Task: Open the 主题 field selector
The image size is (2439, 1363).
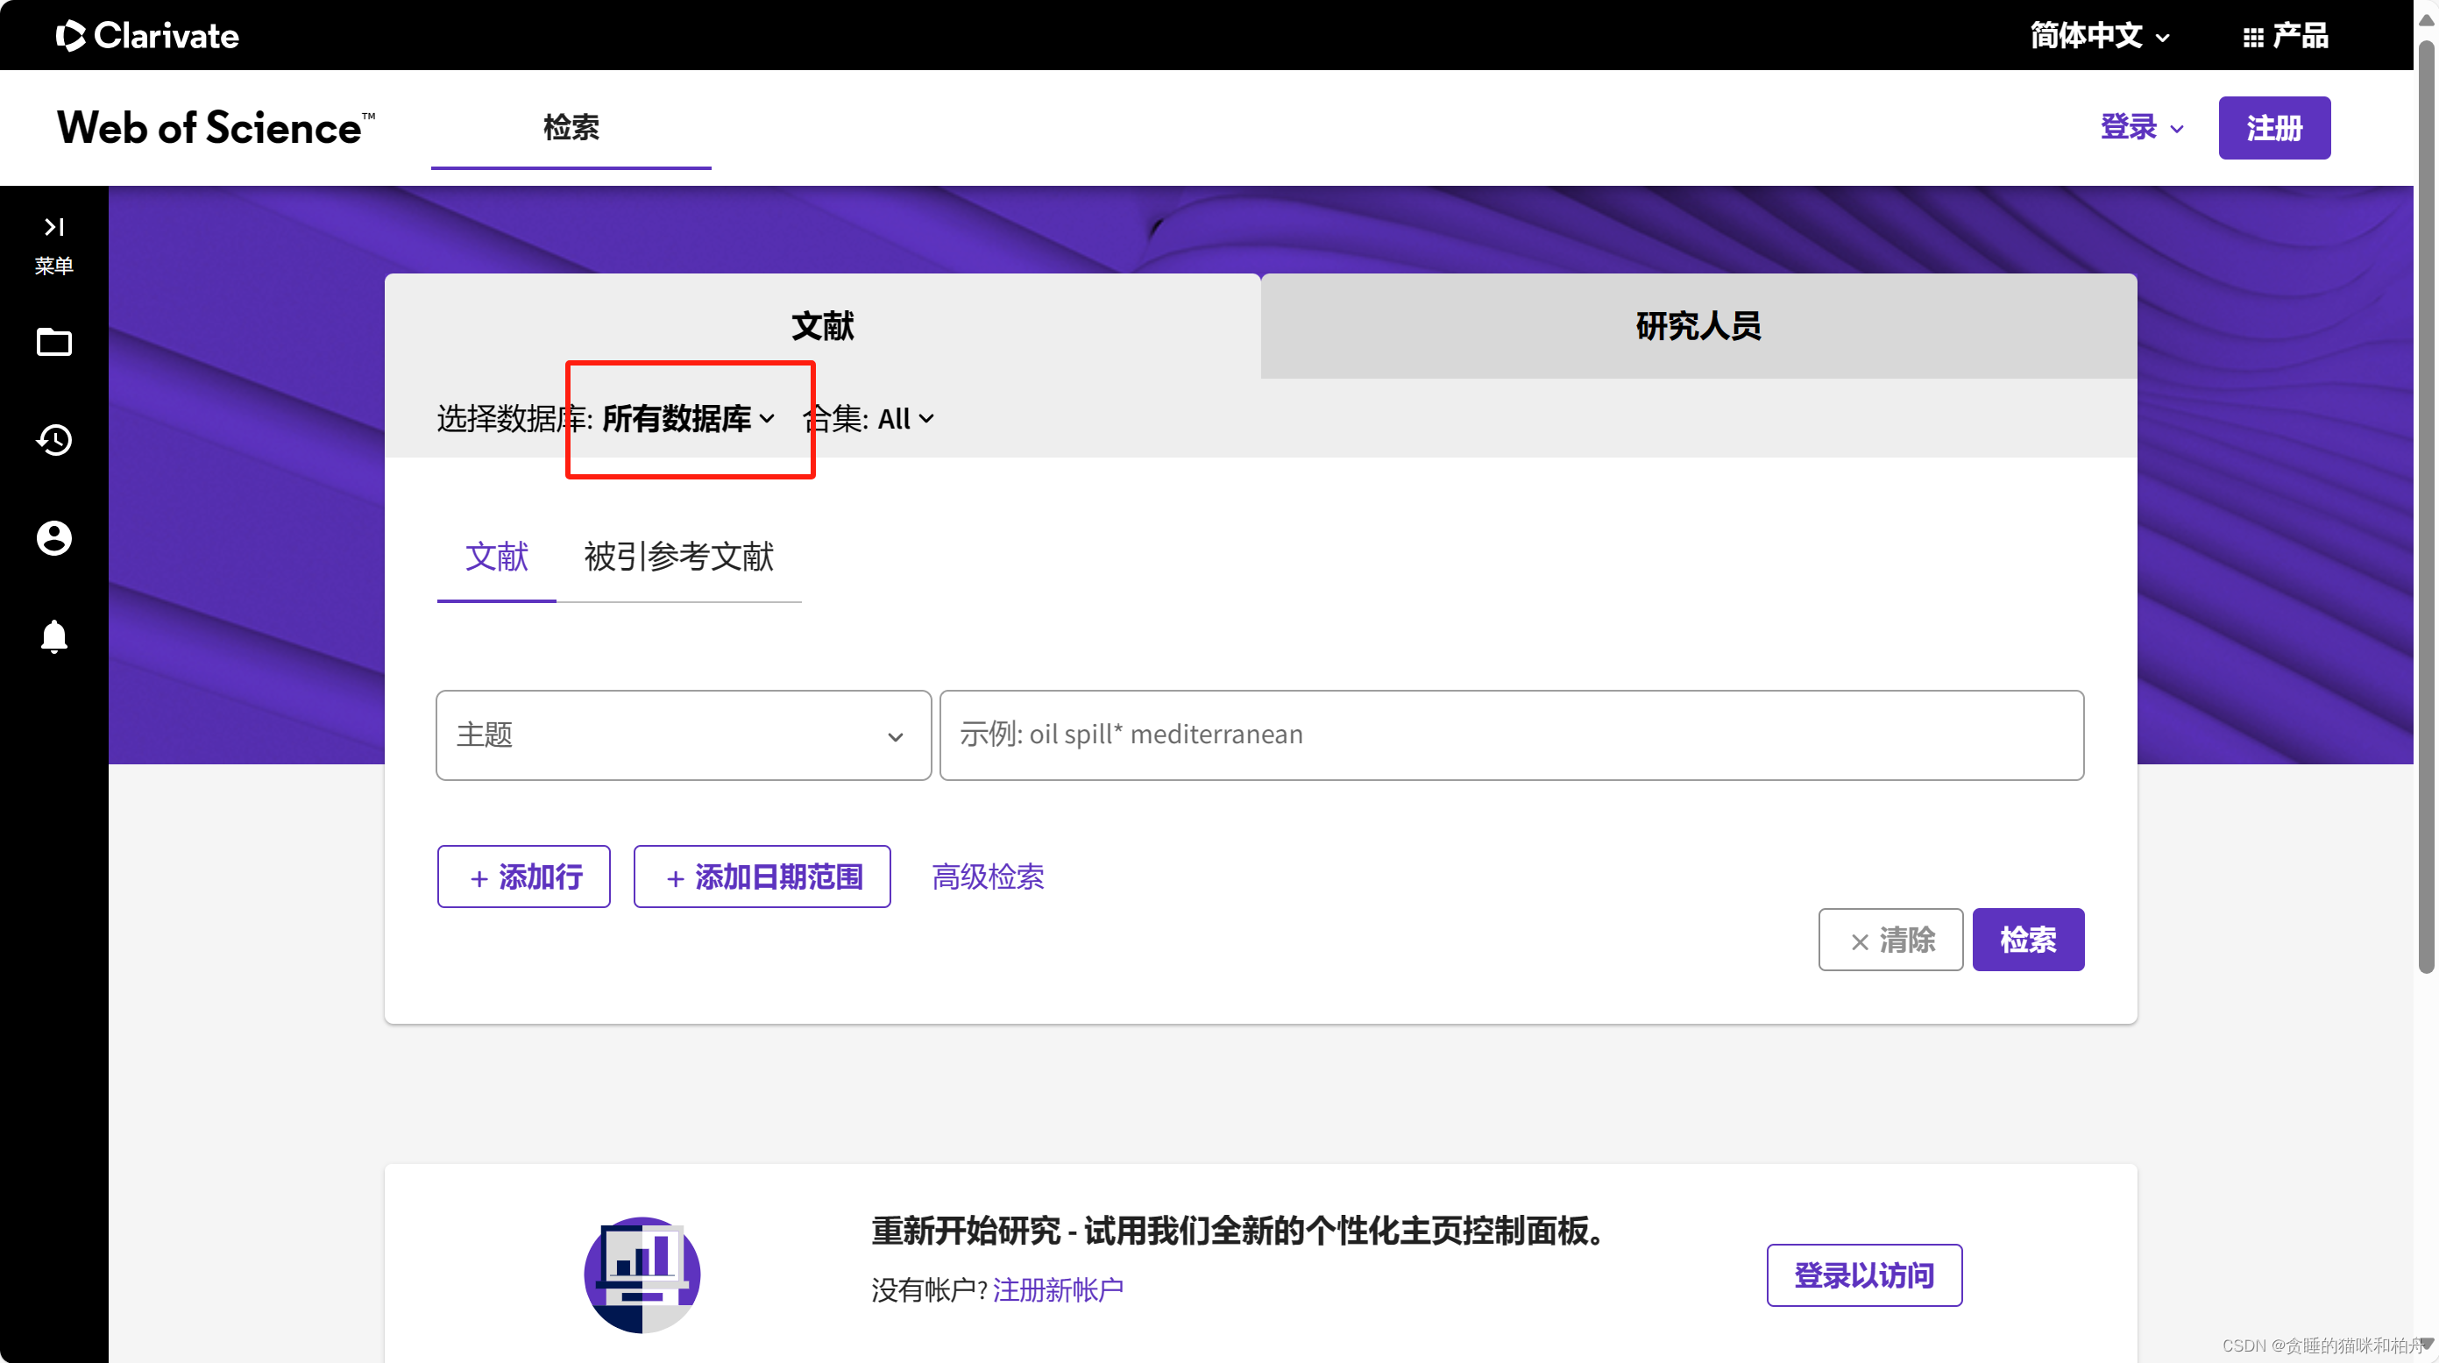Action: (x=681, y=735)
